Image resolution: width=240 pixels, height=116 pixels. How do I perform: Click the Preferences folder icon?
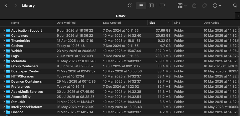click(x=8, y=87)
